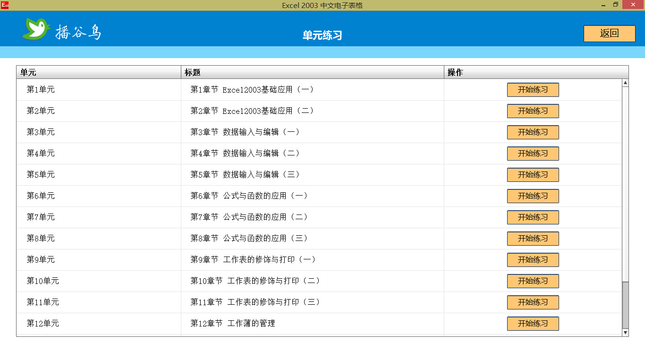Screen dimensions: 645x343
Task: Click title 第6章节 公式与函数的应用（一）
Action: [x=250, y=196]
